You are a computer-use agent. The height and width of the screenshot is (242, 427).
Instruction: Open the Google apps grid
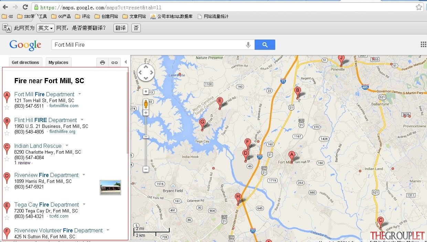pos(424,44)
